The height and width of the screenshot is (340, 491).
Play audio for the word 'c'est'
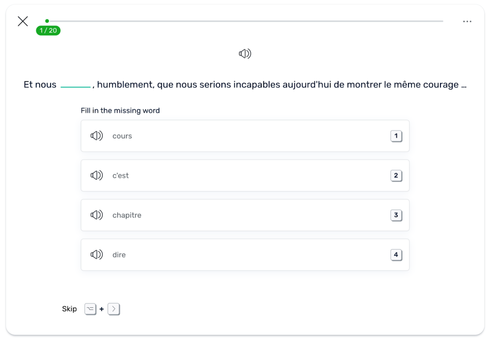coord(97,175)
